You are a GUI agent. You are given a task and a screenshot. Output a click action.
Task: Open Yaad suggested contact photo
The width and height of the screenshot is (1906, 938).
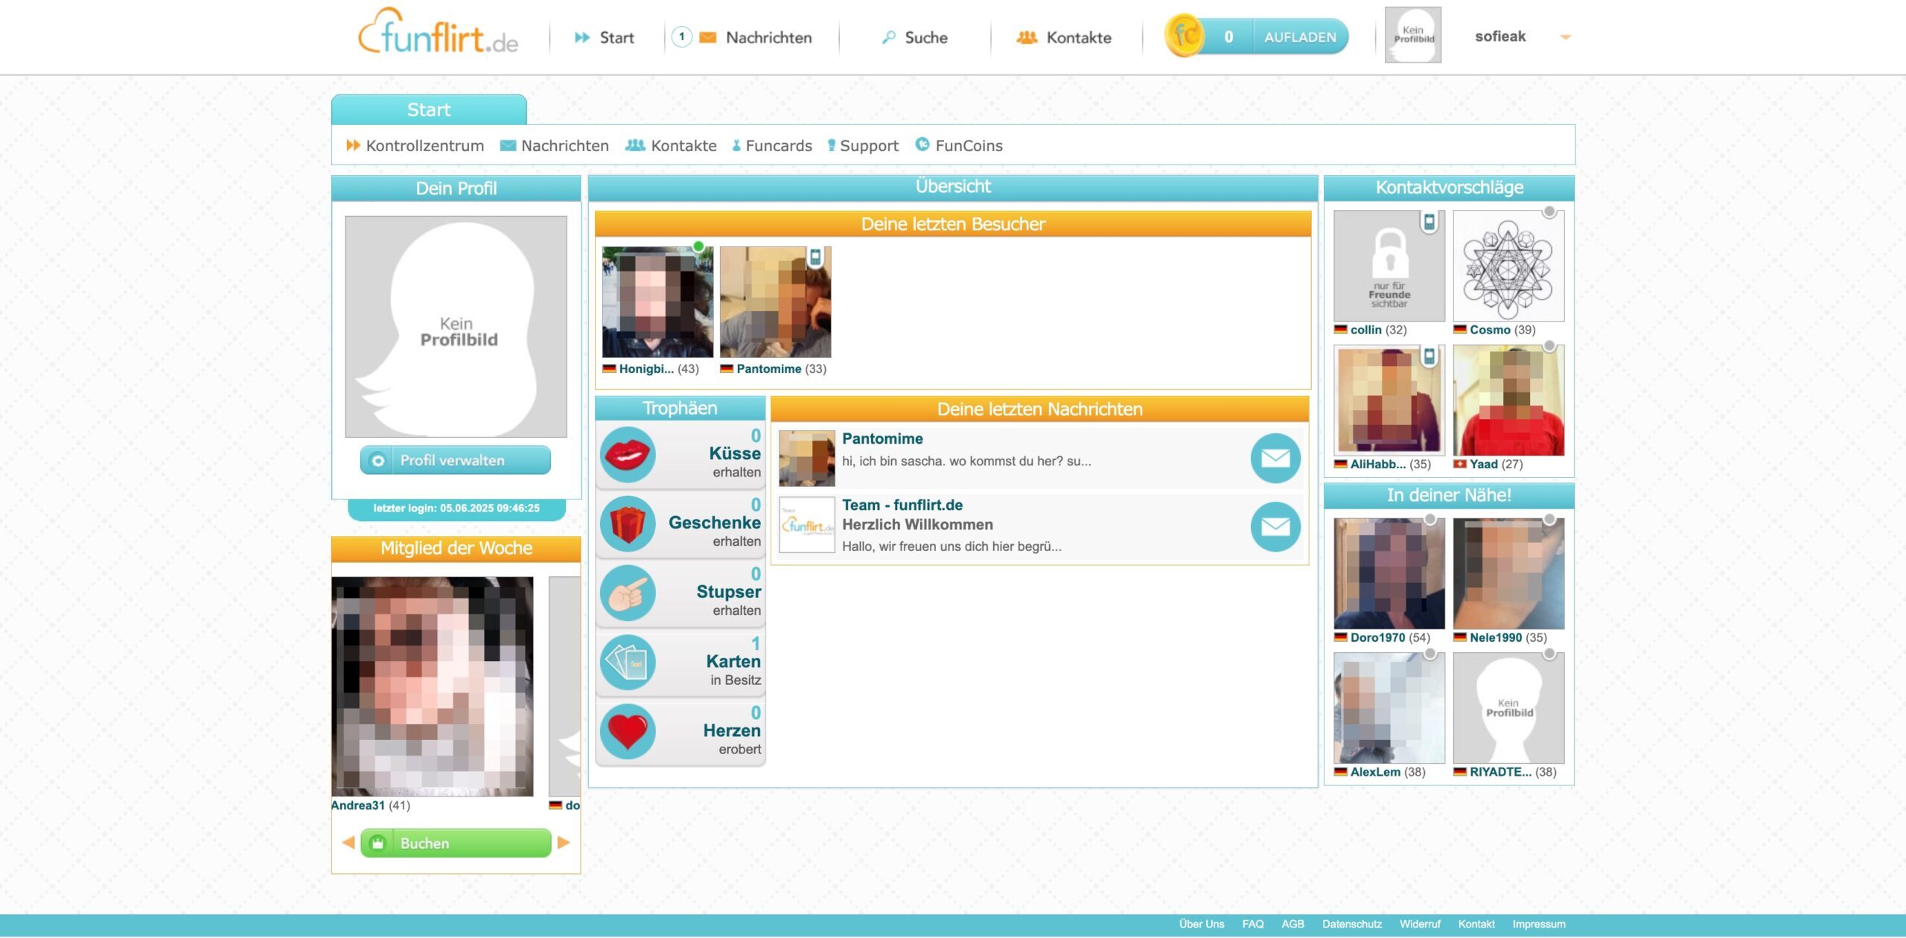pos(1508,400)
